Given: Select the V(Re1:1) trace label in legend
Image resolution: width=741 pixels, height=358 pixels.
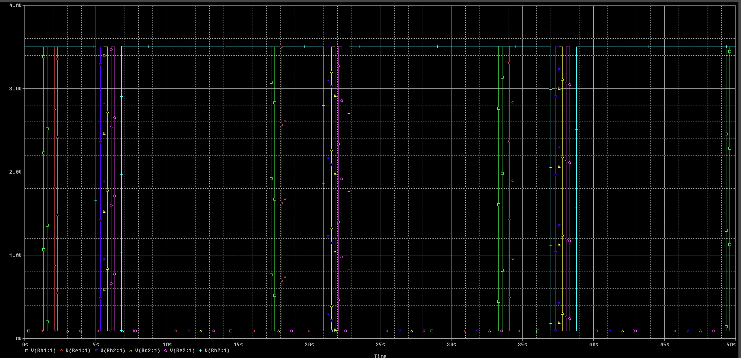Looking at the screenshot, I should tap(78, 351).
